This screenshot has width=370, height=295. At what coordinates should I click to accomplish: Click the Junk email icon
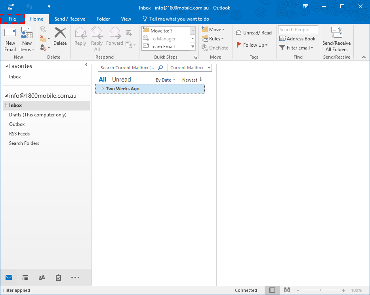[43, 48]
